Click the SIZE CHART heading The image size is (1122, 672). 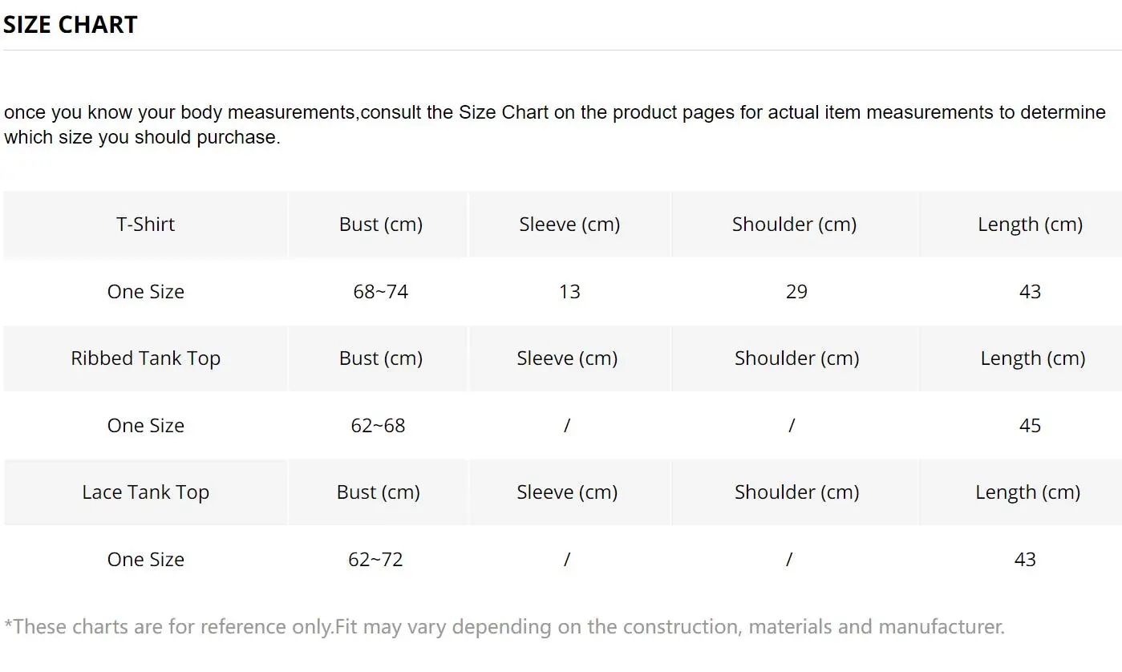tap(71, 25)
